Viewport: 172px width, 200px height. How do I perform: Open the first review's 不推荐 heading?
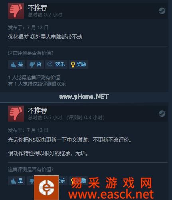[38, 8]
